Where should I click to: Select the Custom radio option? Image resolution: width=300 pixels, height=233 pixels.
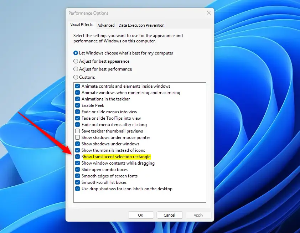(x=76, y=77)
